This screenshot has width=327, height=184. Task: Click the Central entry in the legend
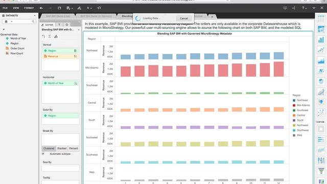(x=301, y=116)
